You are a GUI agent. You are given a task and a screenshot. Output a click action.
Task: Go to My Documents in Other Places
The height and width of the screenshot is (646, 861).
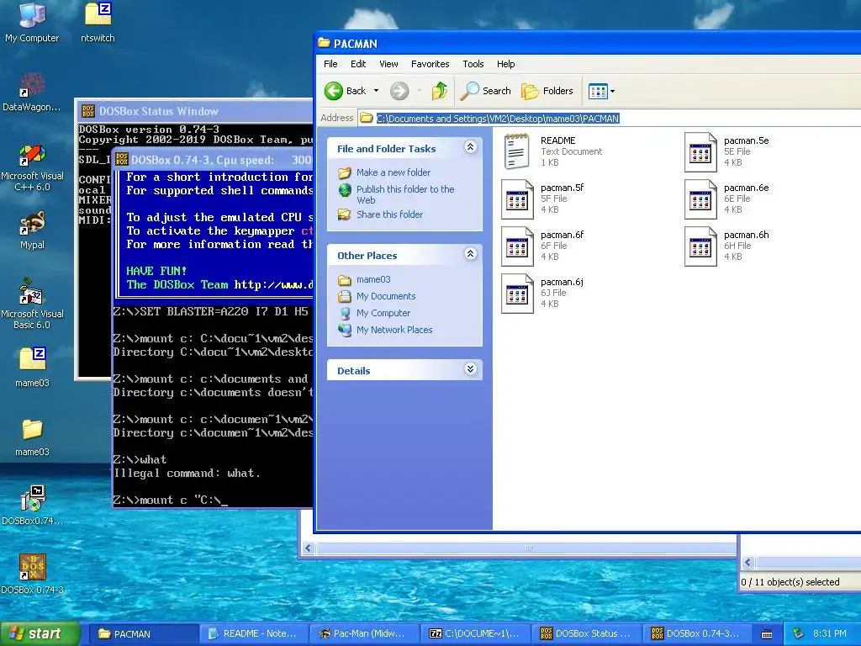(386, 297)
